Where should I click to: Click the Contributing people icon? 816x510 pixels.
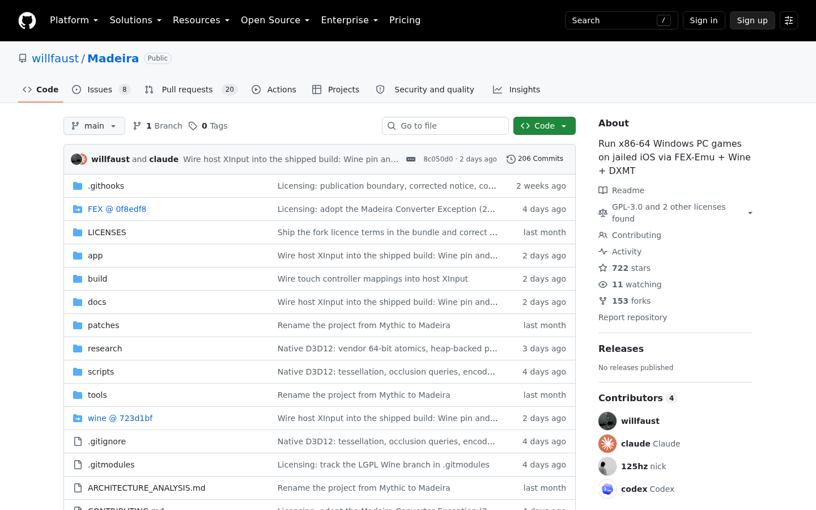click(603, 235)
